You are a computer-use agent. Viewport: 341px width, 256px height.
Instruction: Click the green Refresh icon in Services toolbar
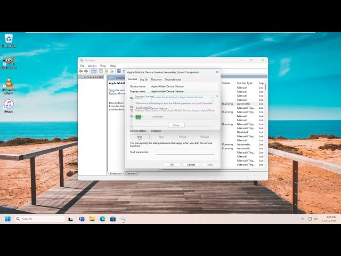pos(107,71)
